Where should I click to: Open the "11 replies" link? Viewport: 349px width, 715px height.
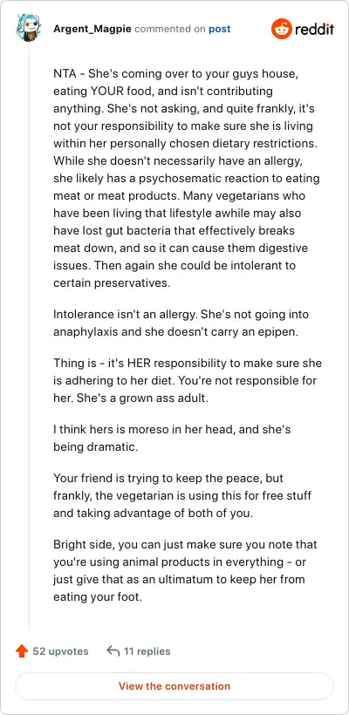147,651
